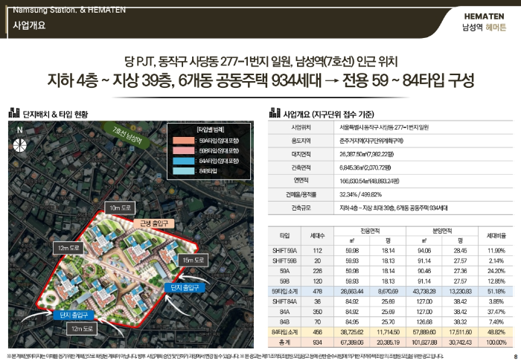This screenshot has height=361, width=521.
Task: Click the 세대수 column header
Action: click(x=317, y=236)
